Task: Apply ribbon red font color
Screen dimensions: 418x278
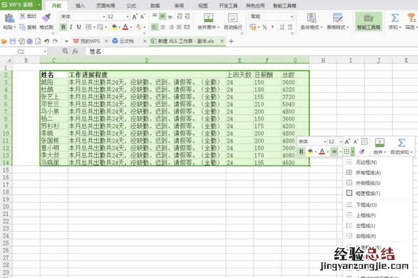Action: pos(125,27)
